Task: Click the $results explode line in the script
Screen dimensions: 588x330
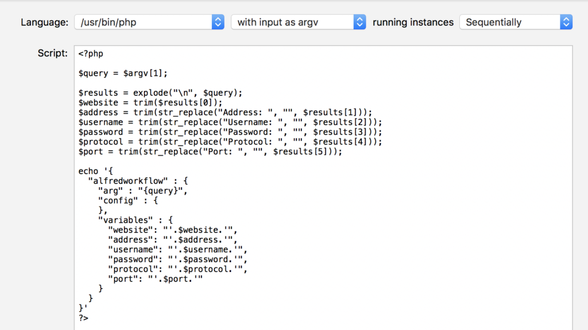Action: point(161,93)
